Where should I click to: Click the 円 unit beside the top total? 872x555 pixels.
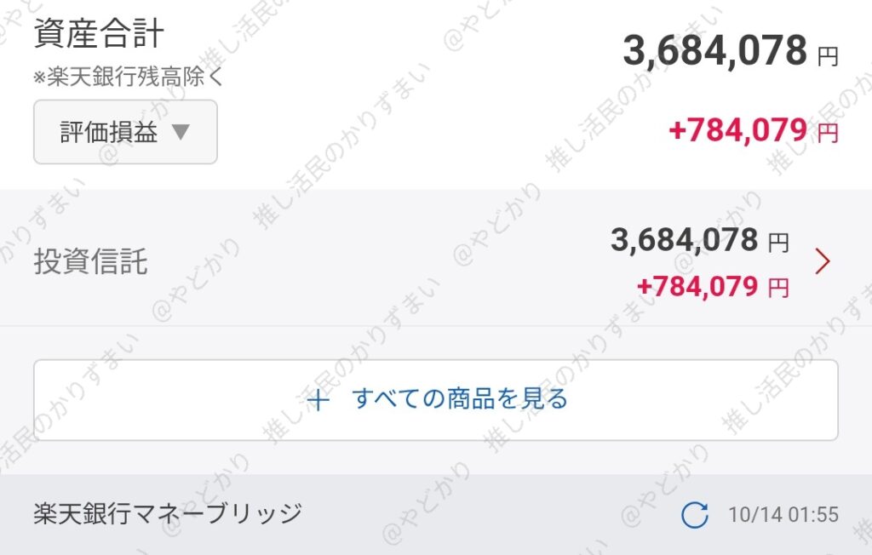tap(828, 57)
